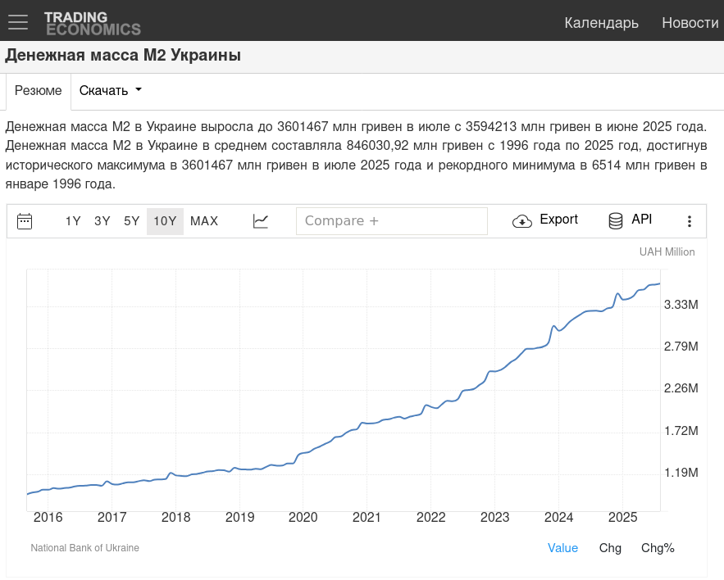Open Новости in top navigation
The height and width of the screenshot is (580, 724).
point(690,23)
